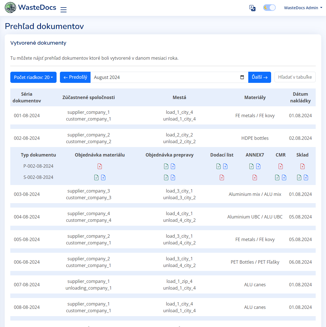Collapse row 002-08-2024 details
The image size is (326, 327).
pos(163,138)
